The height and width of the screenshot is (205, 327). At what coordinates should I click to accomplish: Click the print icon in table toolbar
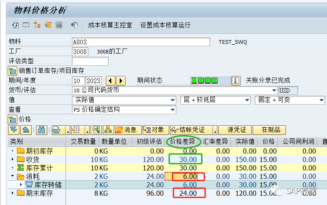[x=56, y=130]
